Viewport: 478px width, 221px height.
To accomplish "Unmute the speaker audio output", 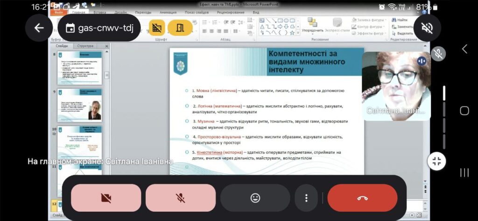I will tap(427, 28).
